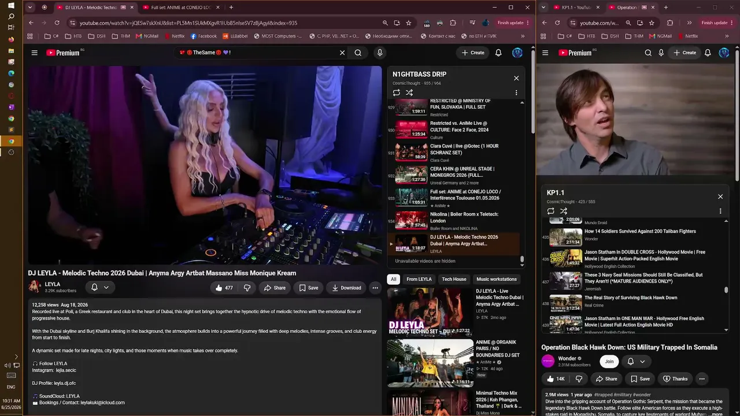740x416 pixels.
Task: Open notifications bell in right window header
Action: coord(708,53)
